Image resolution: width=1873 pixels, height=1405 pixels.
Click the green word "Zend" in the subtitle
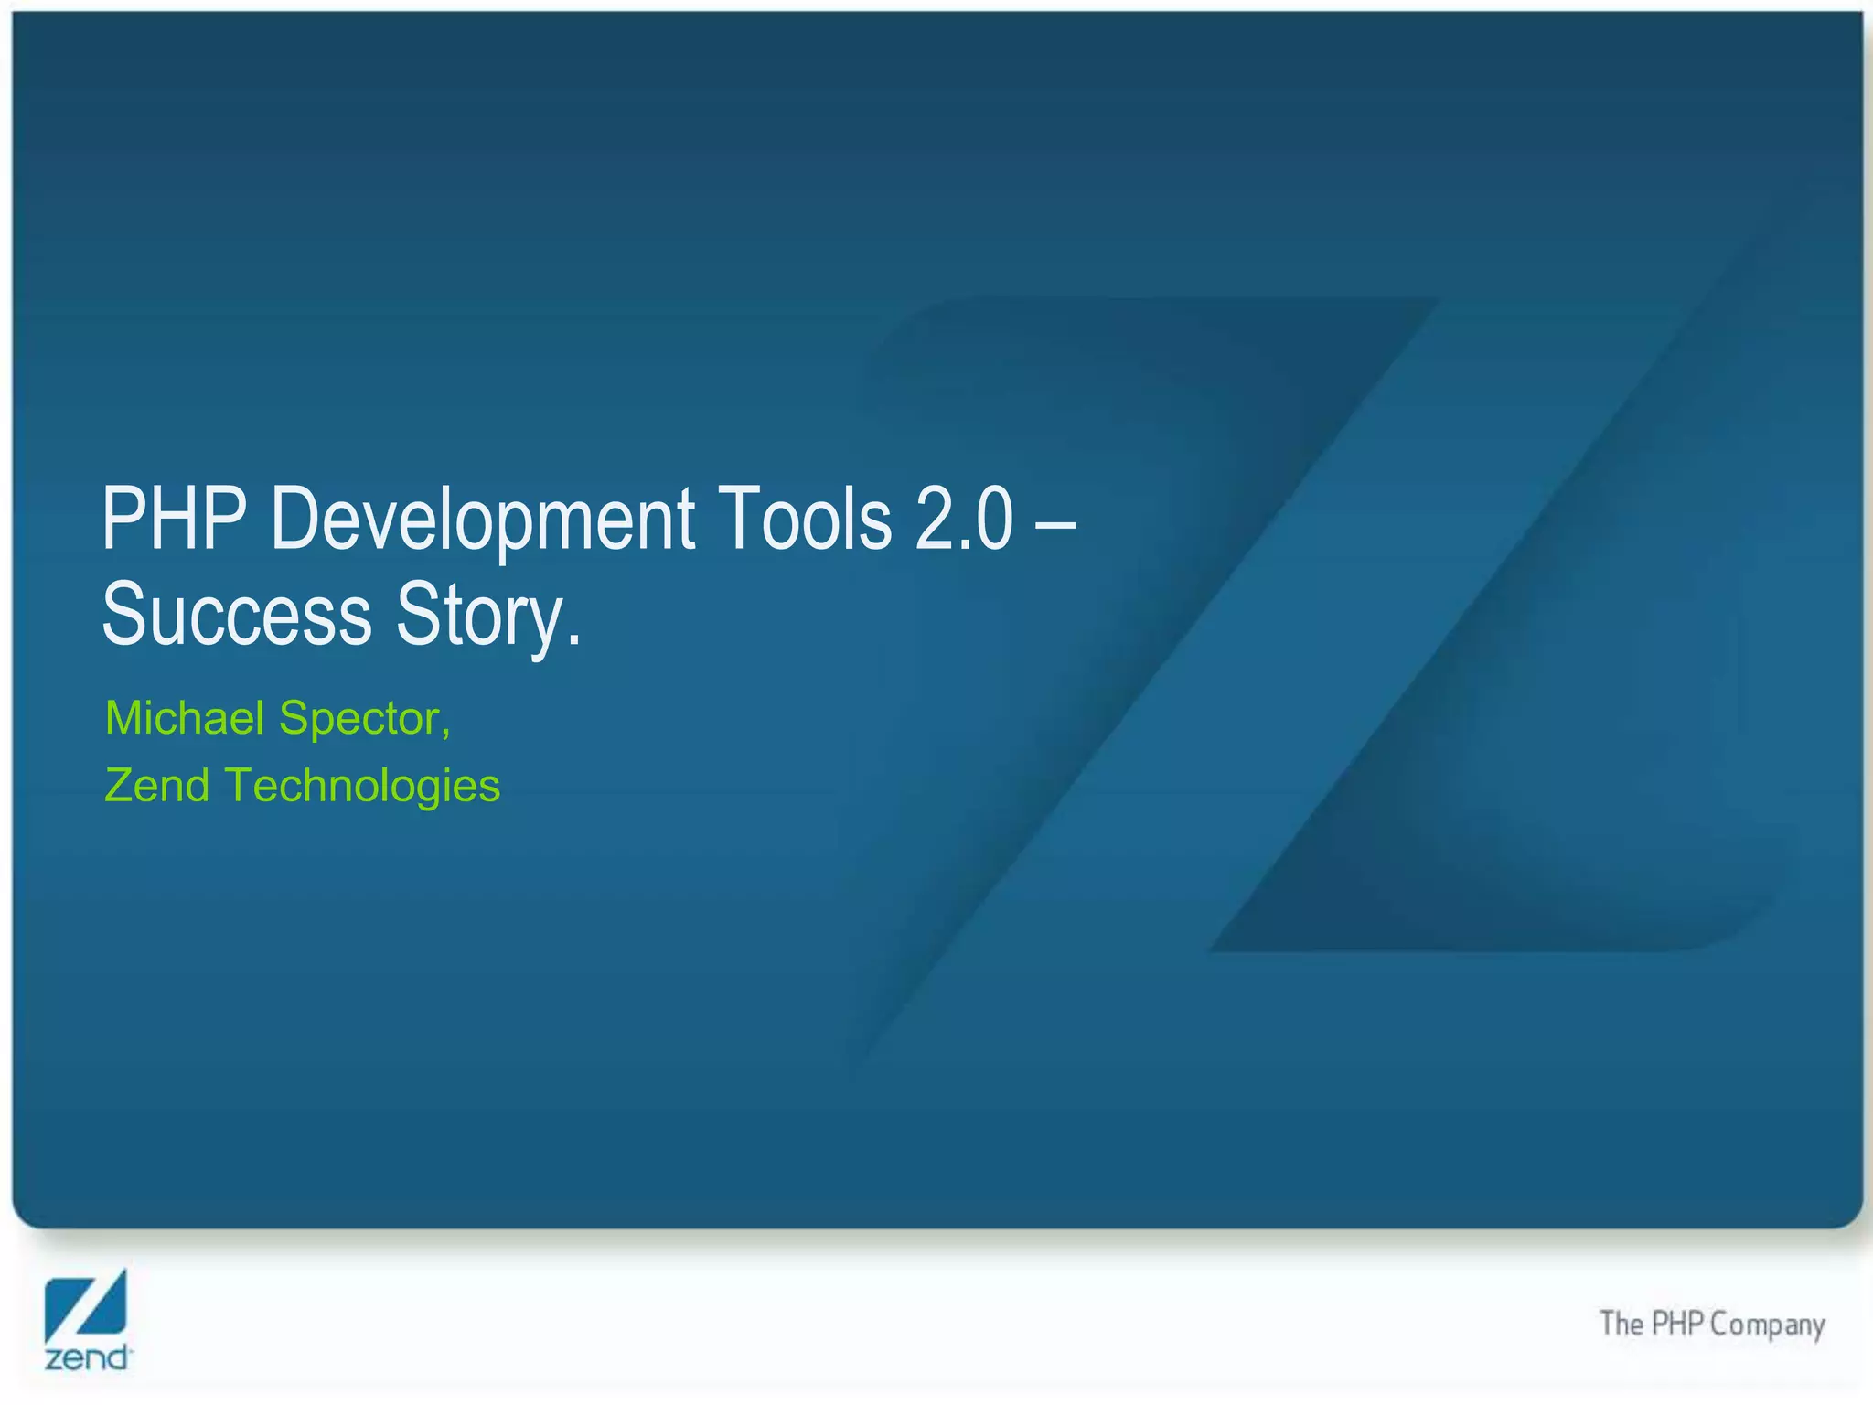tap(157, 786)
